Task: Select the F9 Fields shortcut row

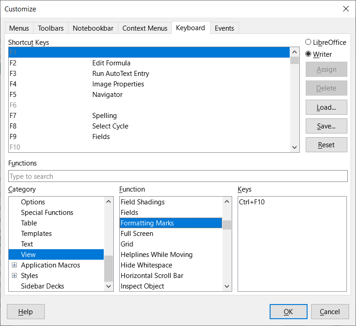Action: point(149,137)
